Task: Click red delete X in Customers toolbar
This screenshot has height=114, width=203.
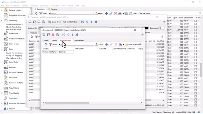Action: 115,13
